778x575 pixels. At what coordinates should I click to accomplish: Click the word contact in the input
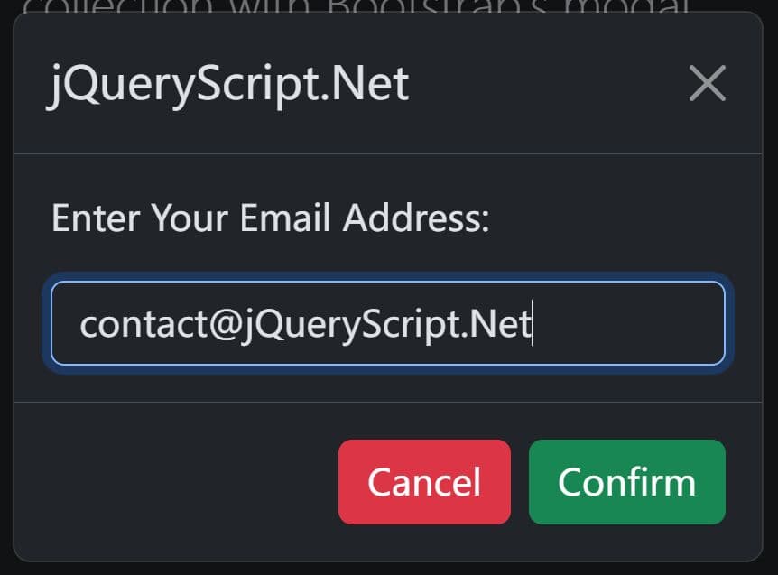tap(144, 324)
